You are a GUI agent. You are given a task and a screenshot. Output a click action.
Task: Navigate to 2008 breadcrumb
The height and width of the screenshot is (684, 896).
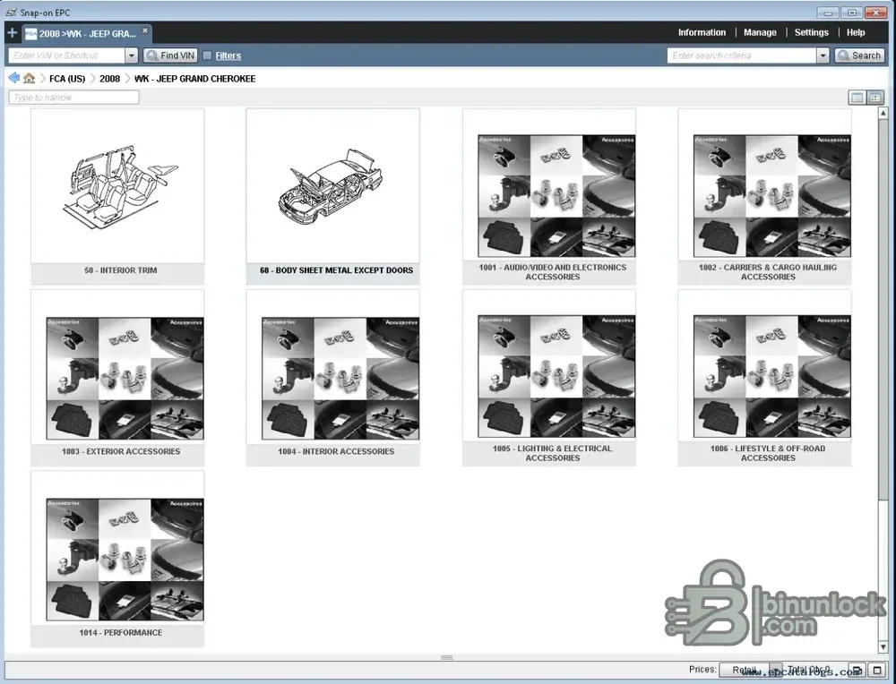[x=109, y=79]
